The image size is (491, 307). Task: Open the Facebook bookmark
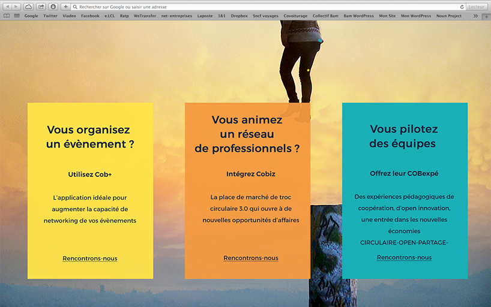tap(90, 16)
